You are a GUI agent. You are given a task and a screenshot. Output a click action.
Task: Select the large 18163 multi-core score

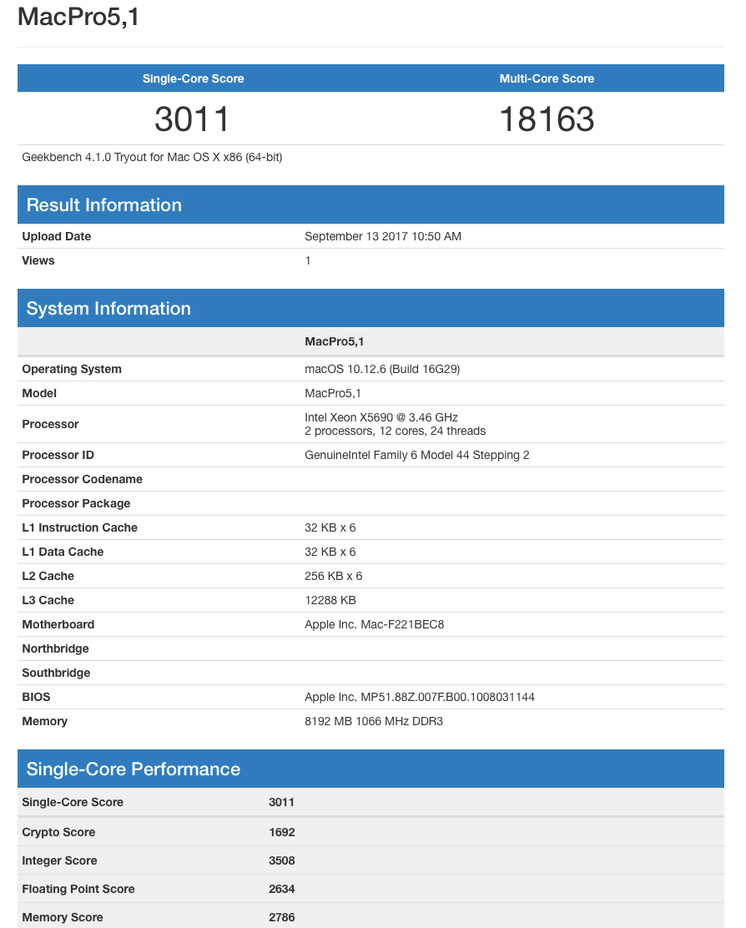pos(547,119)
